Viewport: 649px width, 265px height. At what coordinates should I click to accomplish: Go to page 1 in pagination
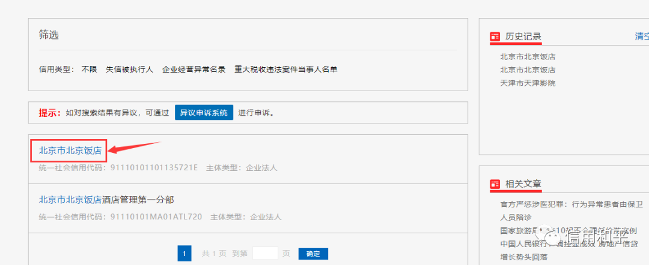tap(184, 253)
